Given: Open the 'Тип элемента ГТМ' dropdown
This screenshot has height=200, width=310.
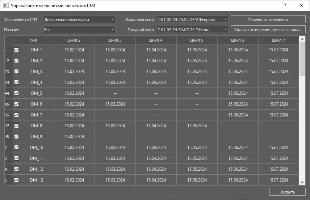Looking at the screenshot, I should click(x=79, y=20).
